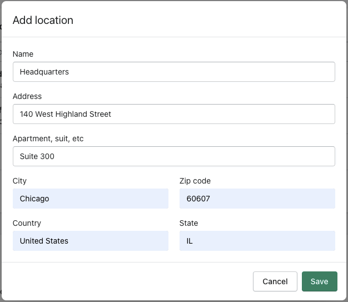348x302 pixels.
Task: Cancel adding the location
Action: [x=275, y=281]
